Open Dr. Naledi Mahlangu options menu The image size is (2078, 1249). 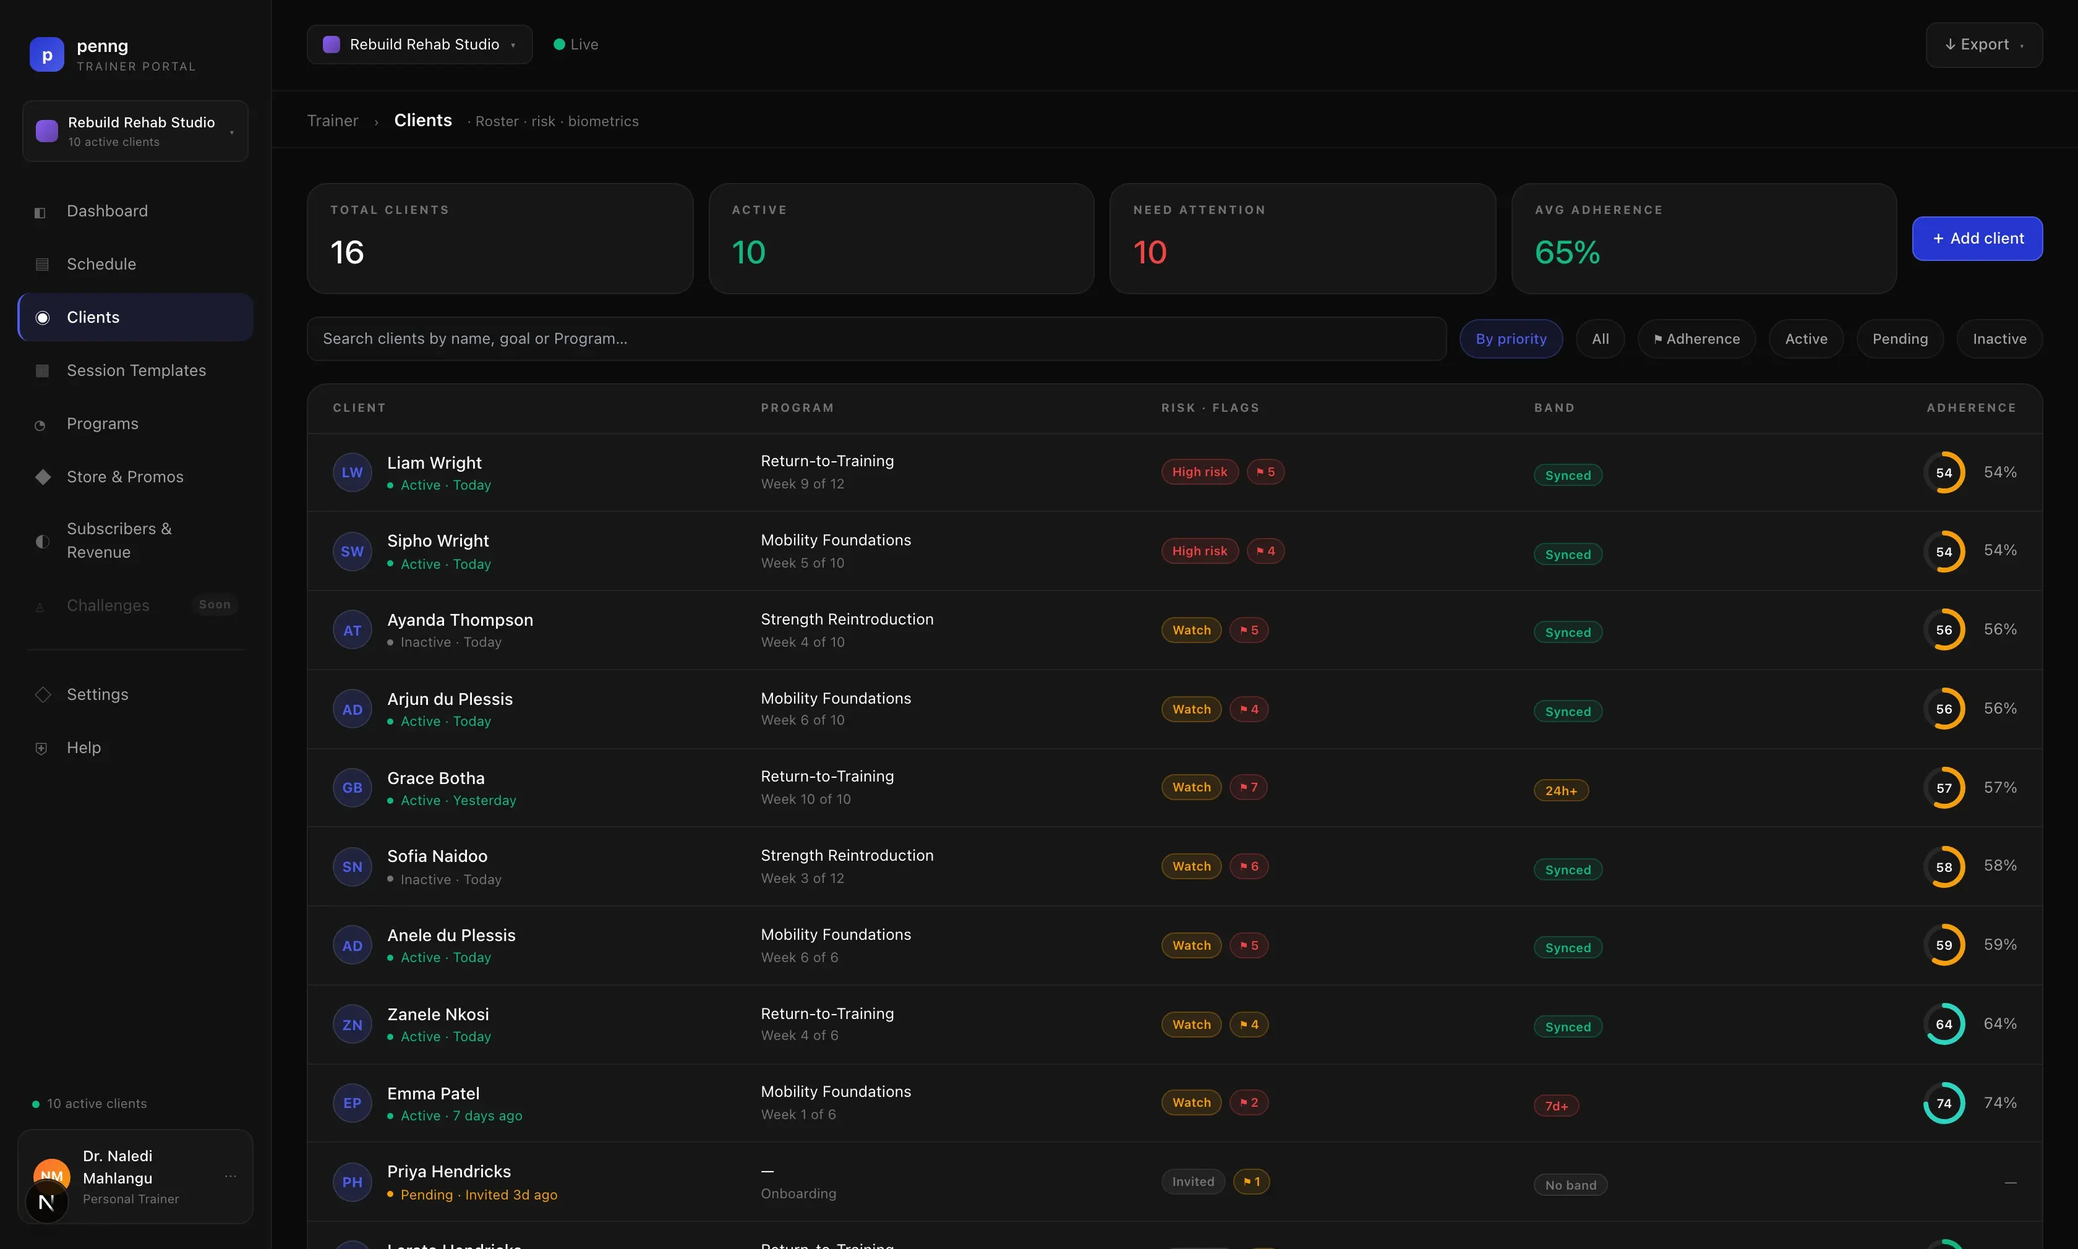tap(231, 1176)
